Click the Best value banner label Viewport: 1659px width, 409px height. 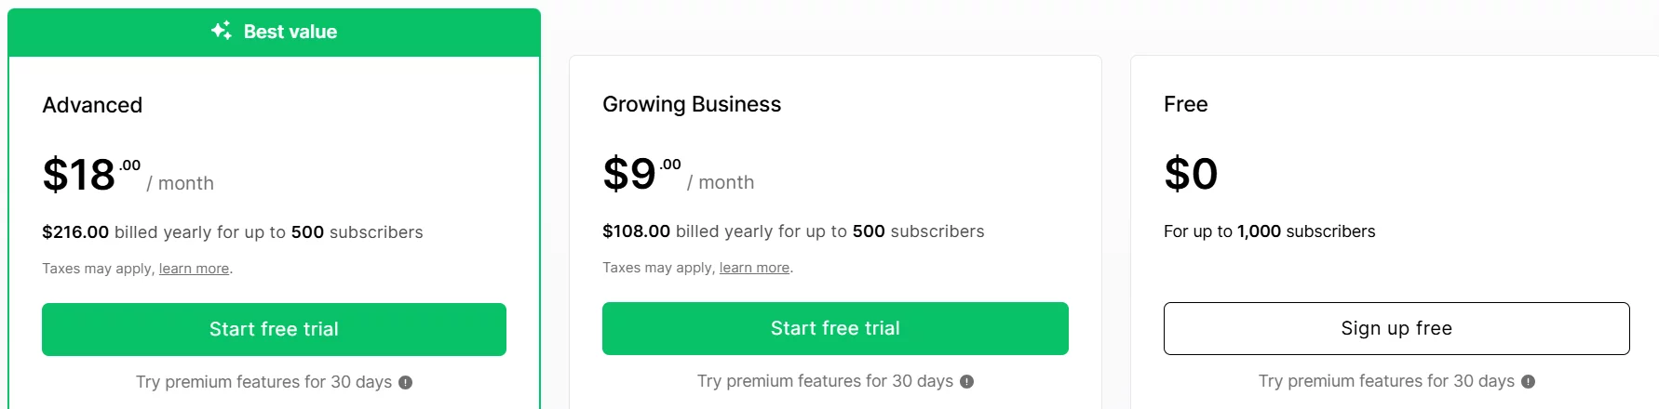290,32
